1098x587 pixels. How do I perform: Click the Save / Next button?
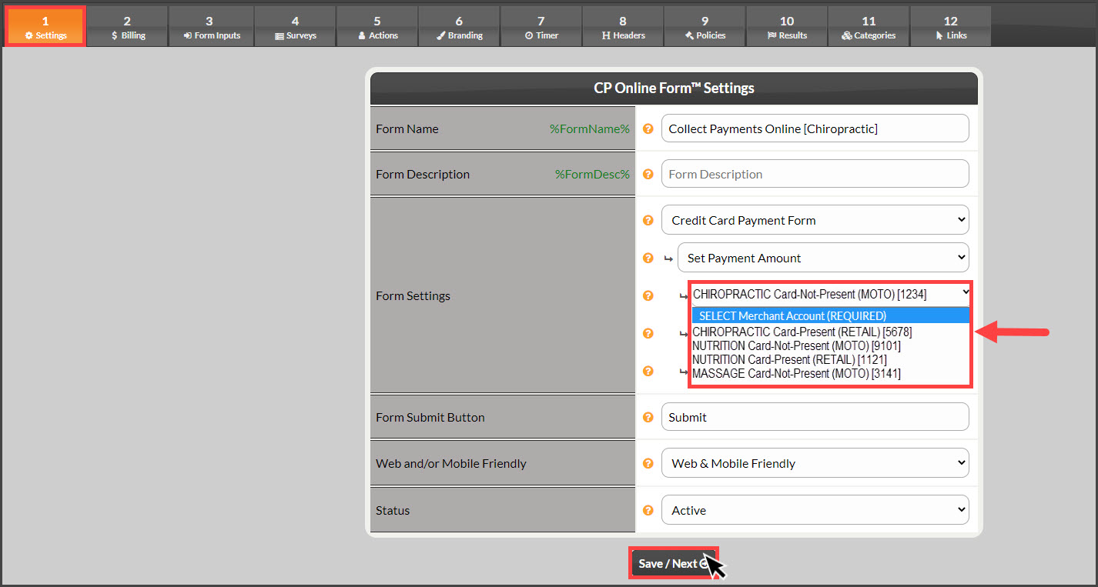[674, 563]
